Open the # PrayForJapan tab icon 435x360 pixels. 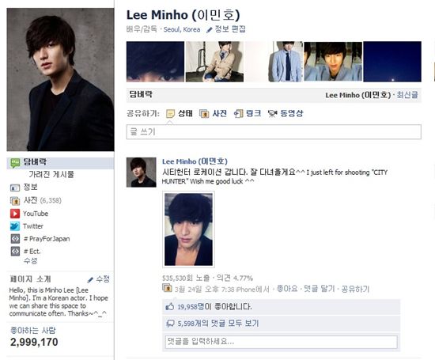pyautogui.click(x=15, y=239)
